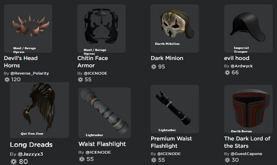
Task: Open @GuestCapone creator profile
Action: (246, 154)
